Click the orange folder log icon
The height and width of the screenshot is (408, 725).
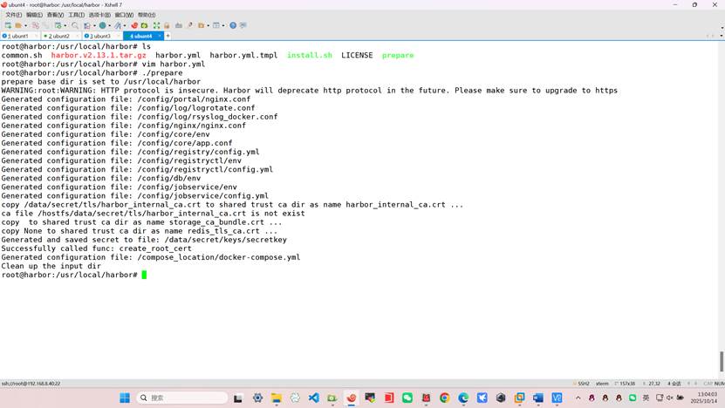click(x=202, y=25)
